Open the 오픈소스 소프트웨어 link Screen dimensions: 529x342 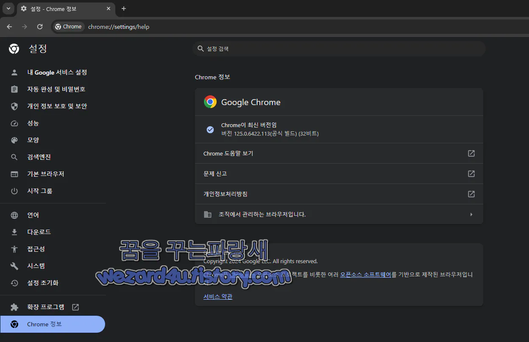[x=365, y=275]
